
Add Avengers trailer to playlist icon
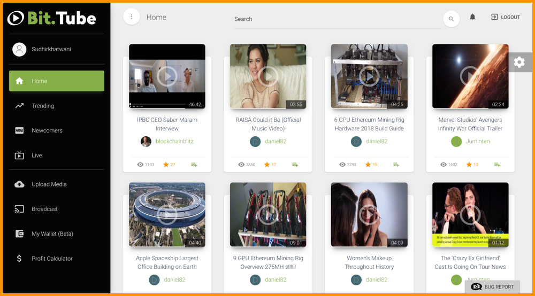pyautogui.click(x=498, y=165)
